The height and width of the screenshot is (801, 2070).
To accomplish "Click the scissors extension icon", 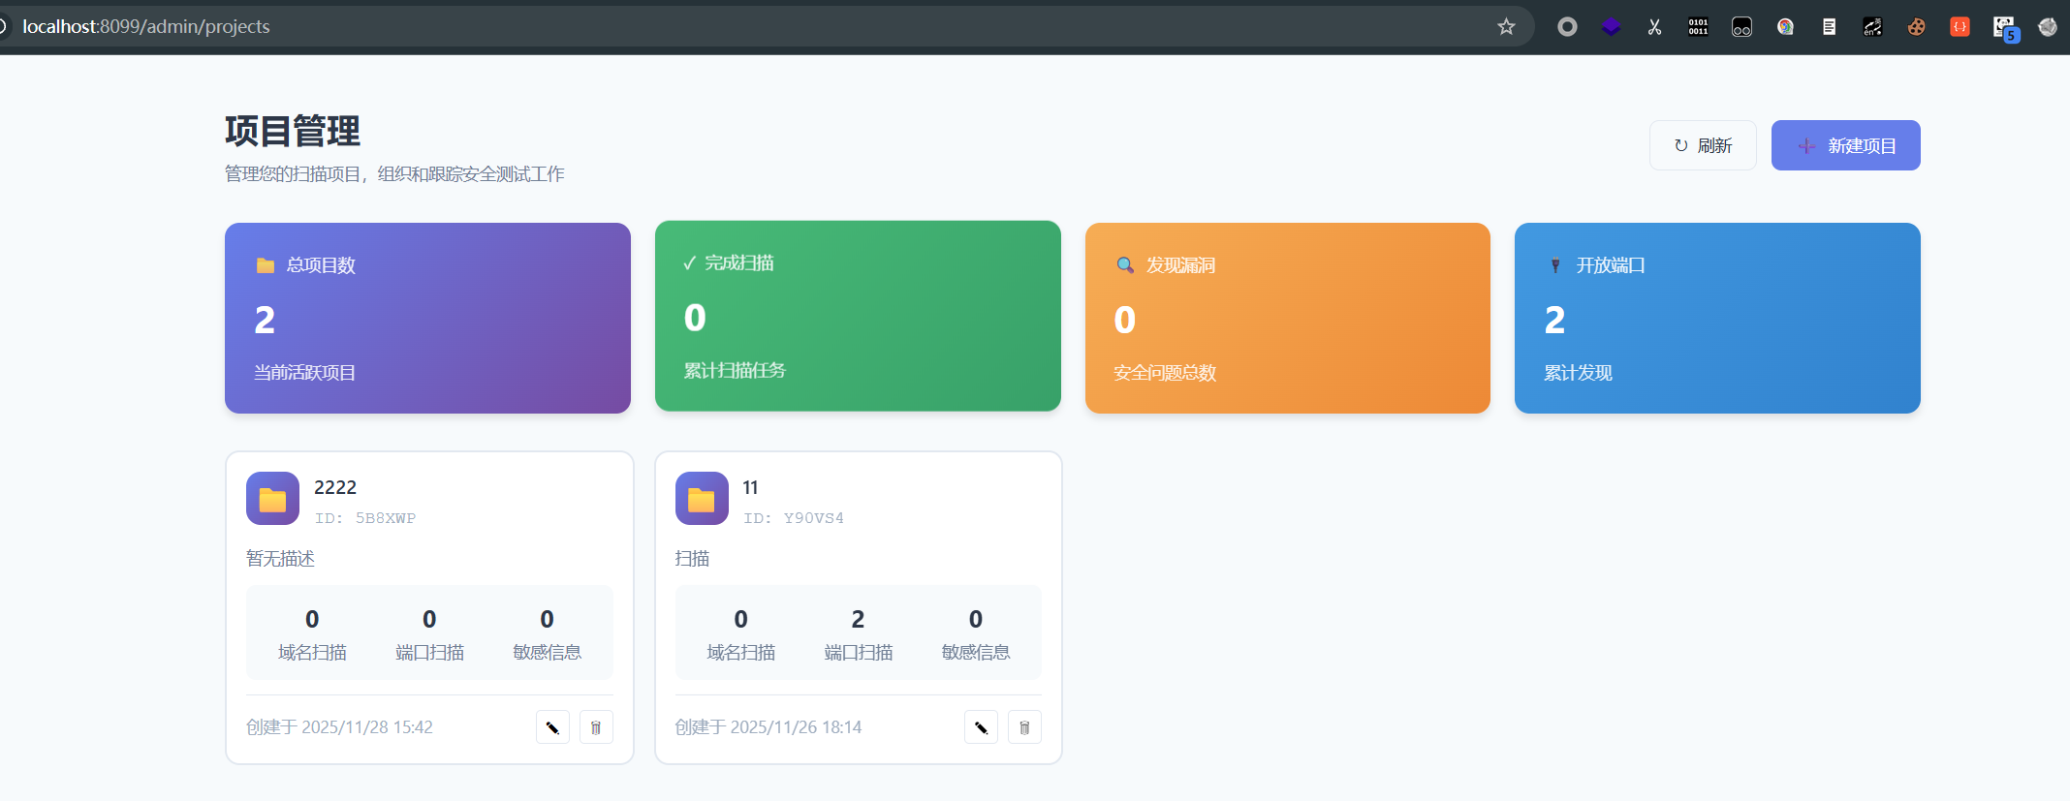I will pos(1654,27).
